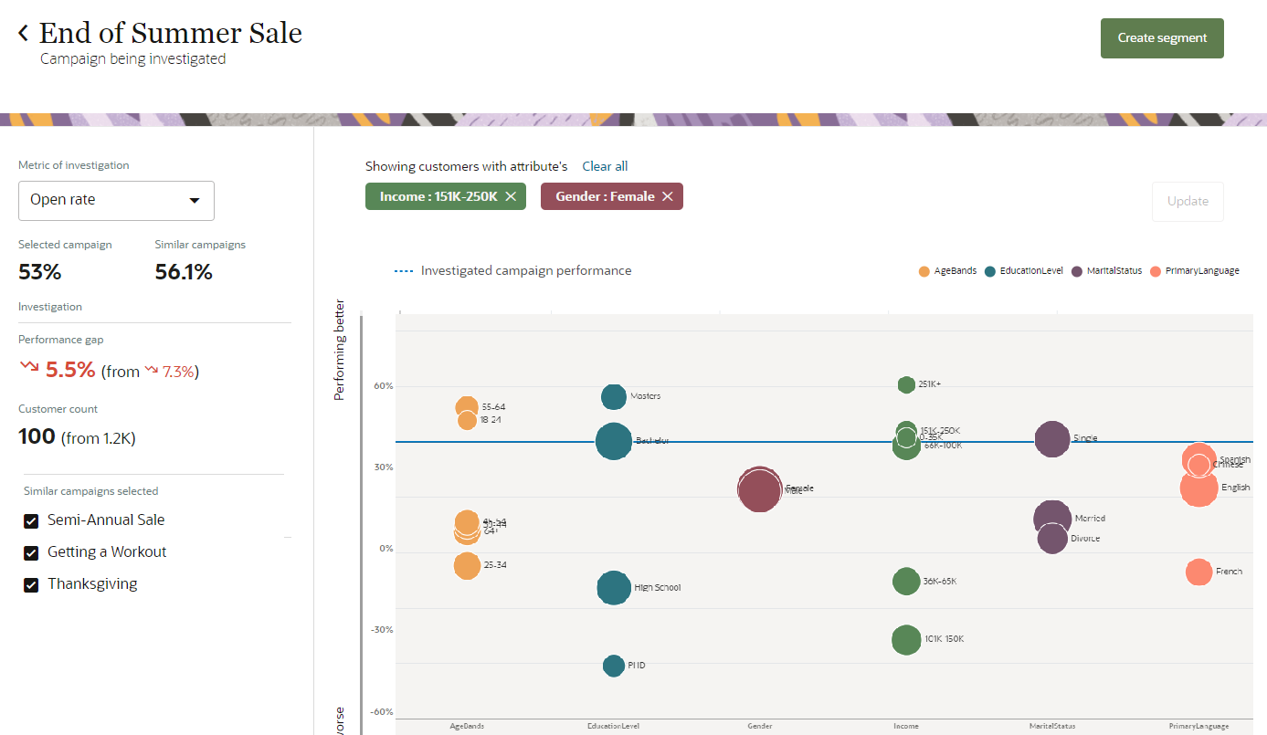Viewport: 1267px width, 735px height.
Task: Toggle the Thanksgiving campaign checkbox
Action: coord(31,584)
